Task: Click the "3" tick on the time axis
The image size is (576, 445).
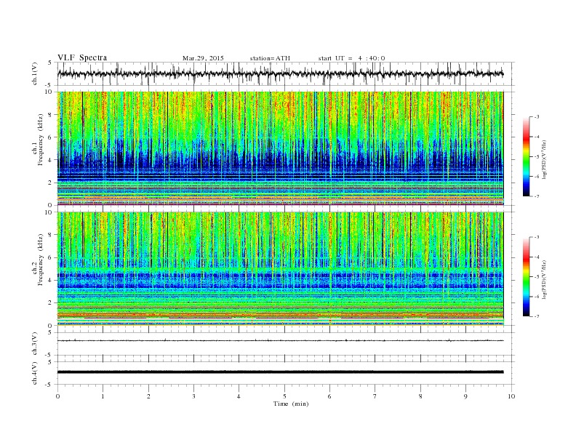Action: 193,396
